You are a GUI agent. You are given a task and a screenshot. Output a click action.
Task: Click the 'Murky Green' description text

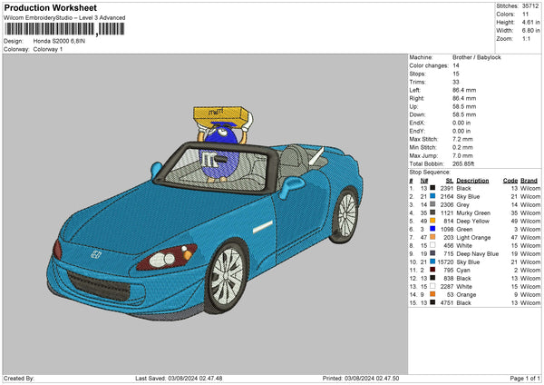[473, 212]
